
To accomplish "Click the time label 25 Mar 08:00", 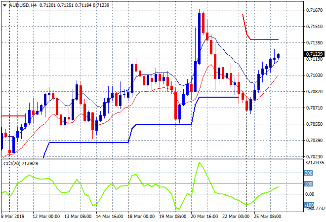I will (x=268, y=217).
